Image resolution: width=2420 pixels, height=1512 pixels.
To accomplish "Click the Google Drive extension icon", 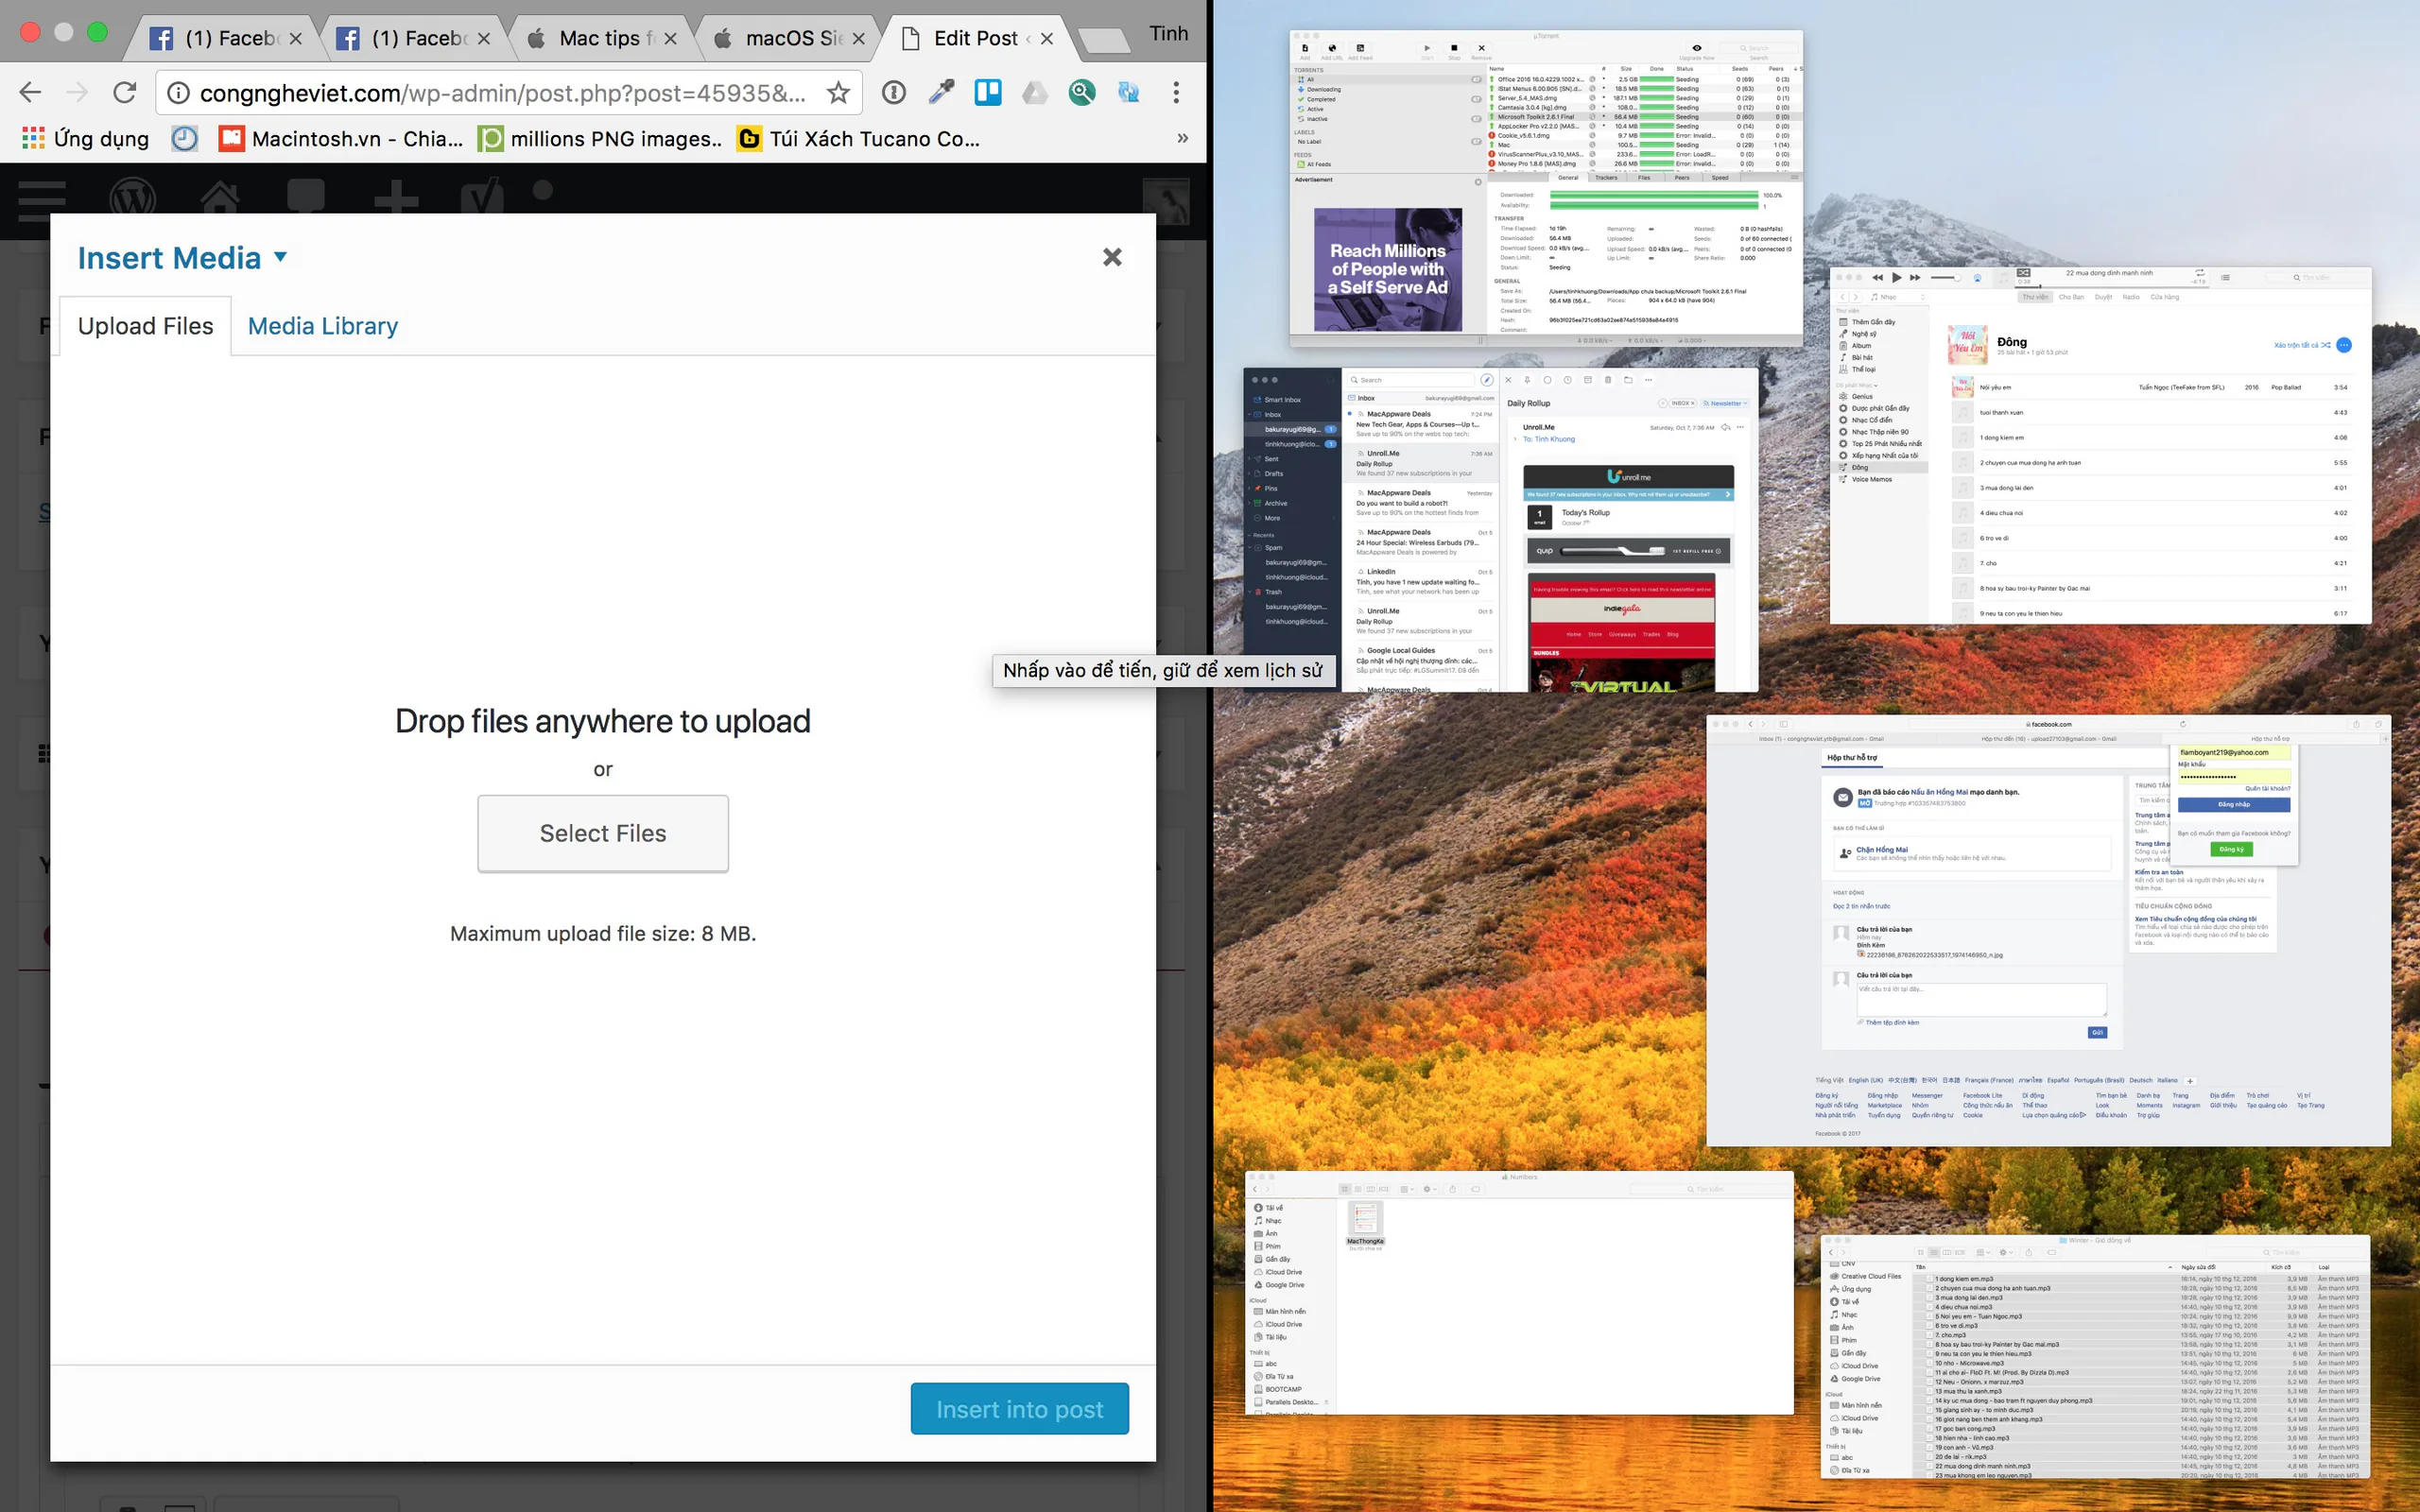I will point(1035,93).
